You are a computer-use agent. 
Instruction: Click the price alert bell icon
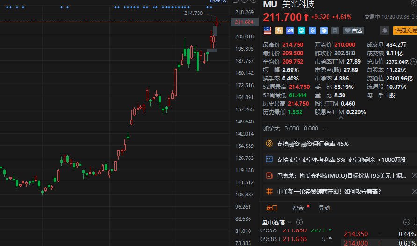[385, 30]
